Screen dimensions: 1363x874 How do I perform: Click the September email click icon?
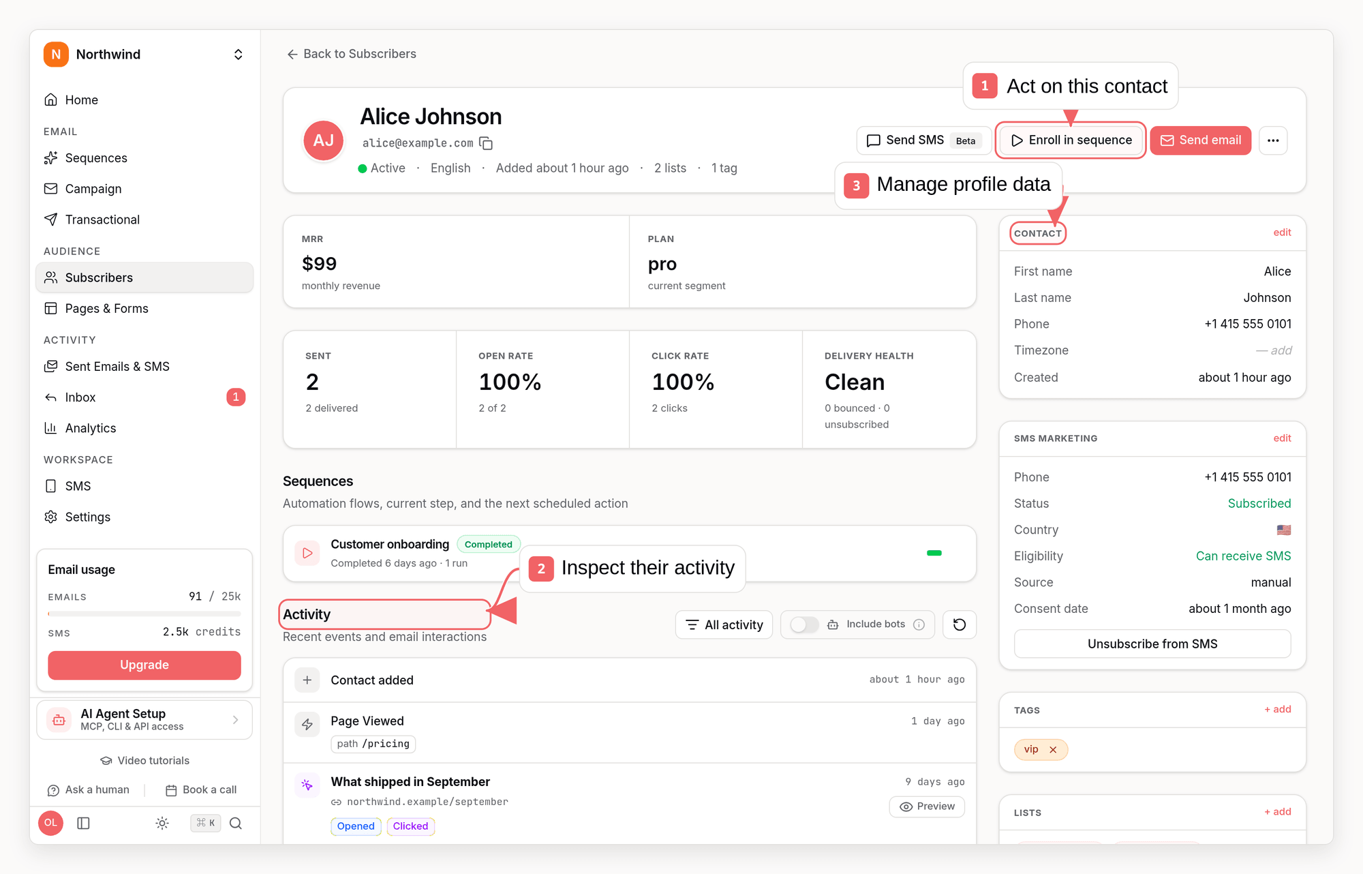pos(307,785)
